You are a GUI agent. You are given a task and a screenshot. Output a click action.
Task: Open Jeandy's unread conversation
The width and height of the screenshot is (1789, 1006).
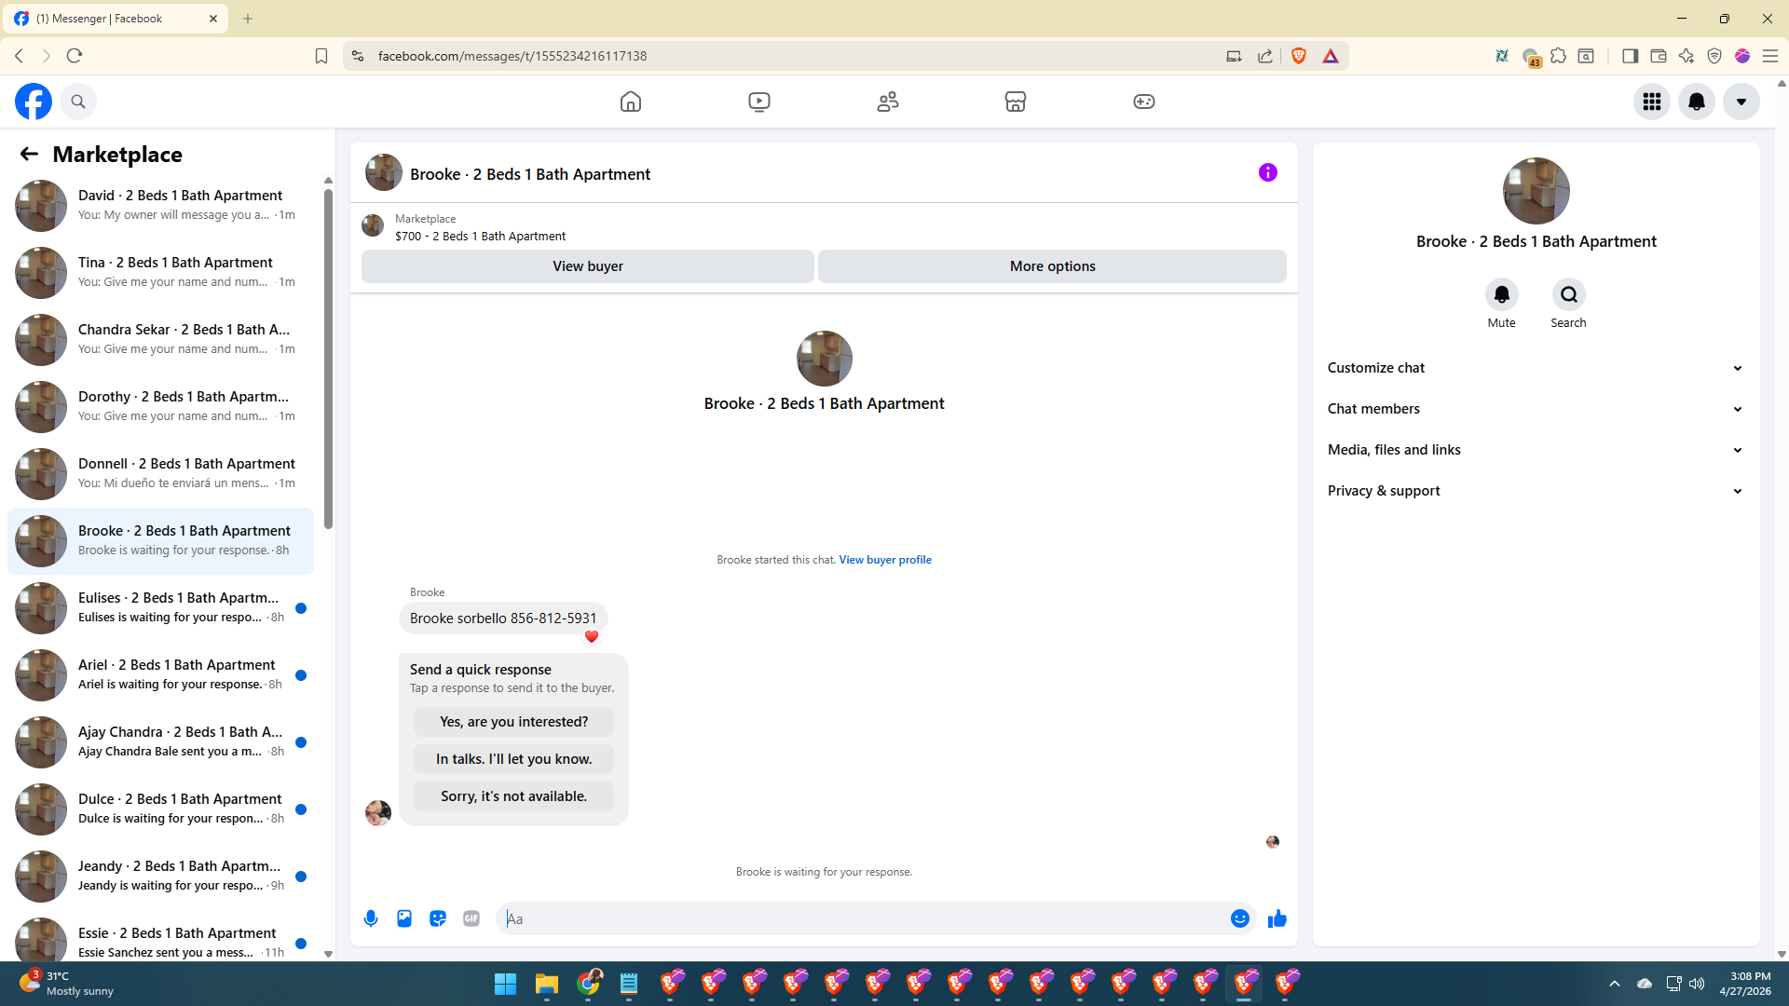tap(160, 877)
